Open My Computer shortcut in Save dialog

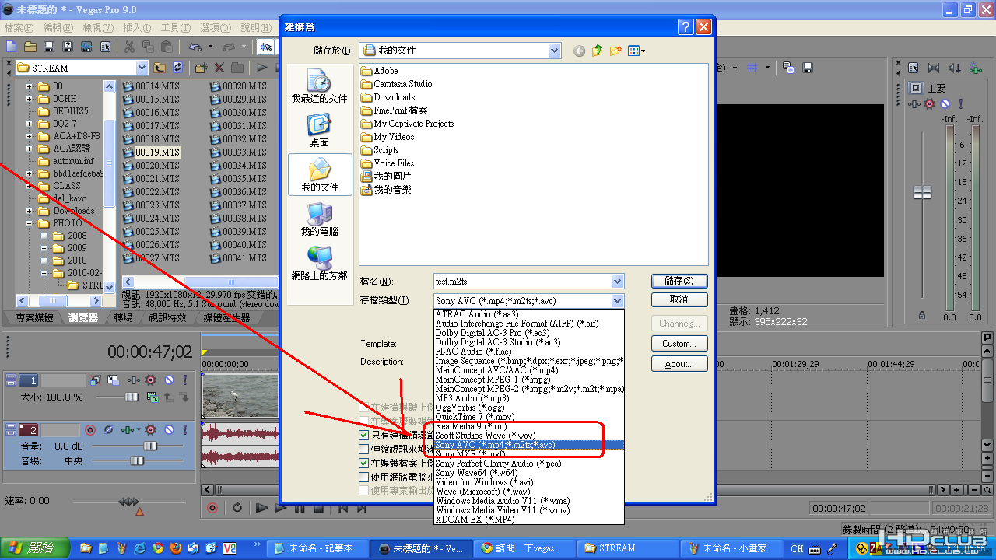(319, 219)
